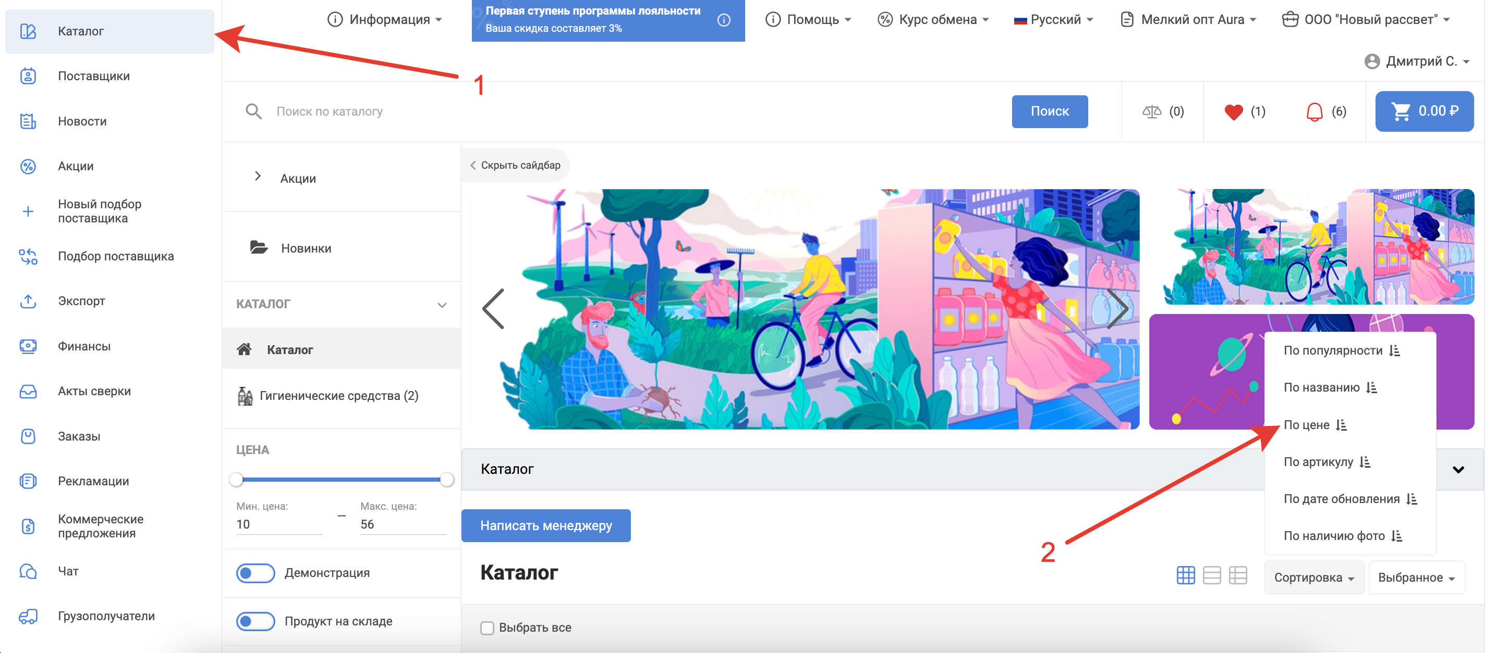Check the Выбрать все checkbox
Screen dimensions: 1485x653
click(x=487, y=627)
